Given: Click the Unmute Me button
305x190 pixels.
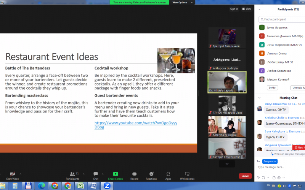Looking at the screenshot, I should pyautogui.click(x=298, y=88).
